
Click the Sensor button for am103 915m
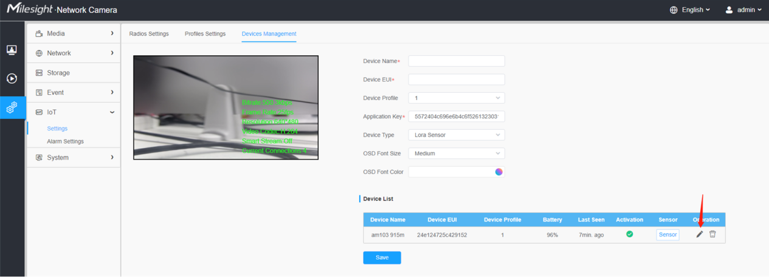click(667, 234)
